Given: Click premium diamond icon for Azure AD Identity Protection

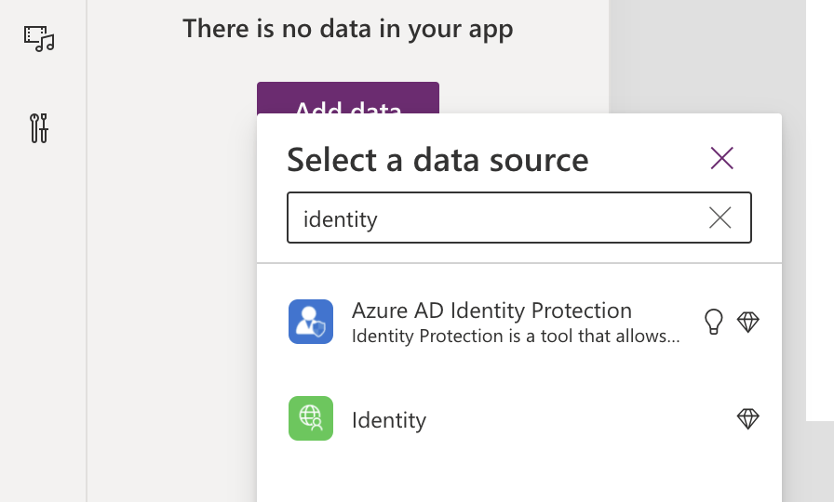Looking at the screenshot, I should pyautogui.click(x=748, y=322).
